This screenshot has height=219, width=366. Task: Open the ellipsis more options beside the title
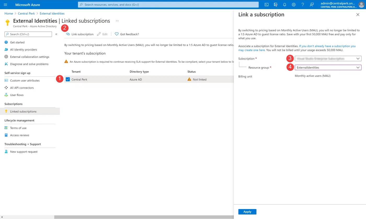click(117, 21)
